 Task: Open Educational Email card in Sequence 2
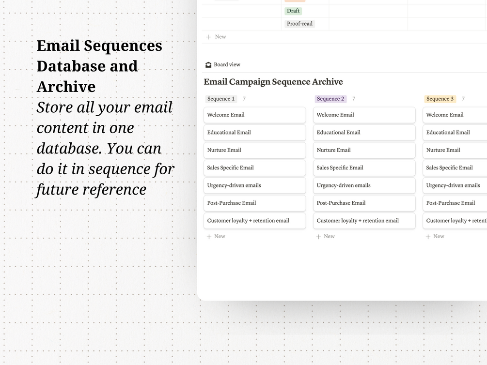tap(364, 133)
